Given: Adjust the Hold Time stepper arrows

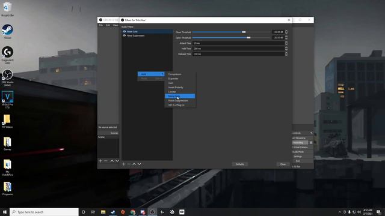Looking at the screenshot, I should click(x=286, y=49).
